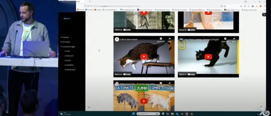Open the youtube bookmark

pos(98,10)
